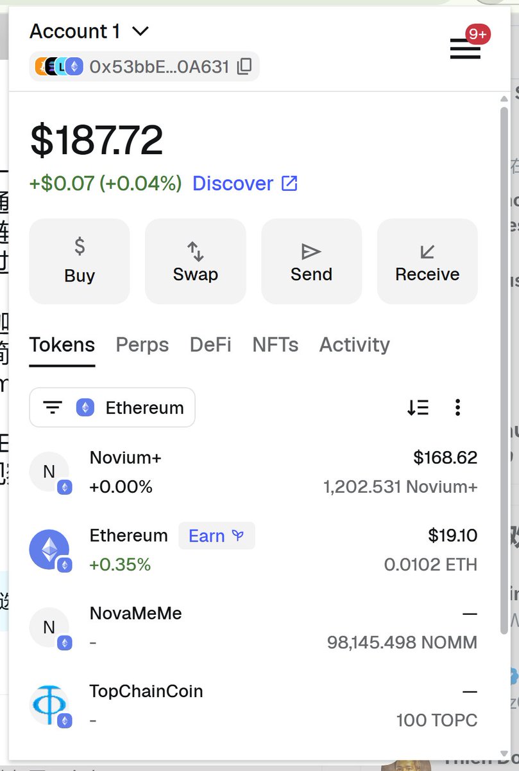
Task: View the Activity tab
Action: click(355, 345)
